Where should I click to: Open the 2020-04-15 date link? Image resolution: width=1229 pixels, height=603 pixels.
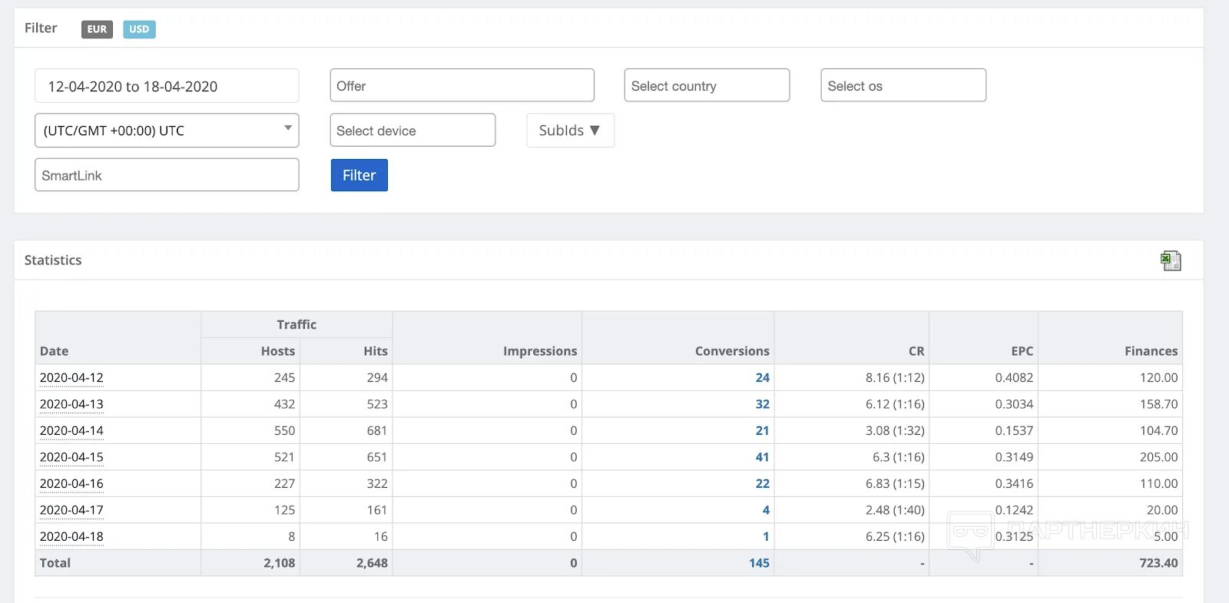[71, 457]
